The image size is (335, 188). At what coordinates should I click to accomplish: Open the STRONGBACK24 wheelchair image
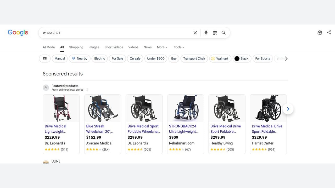pos(186,108)
